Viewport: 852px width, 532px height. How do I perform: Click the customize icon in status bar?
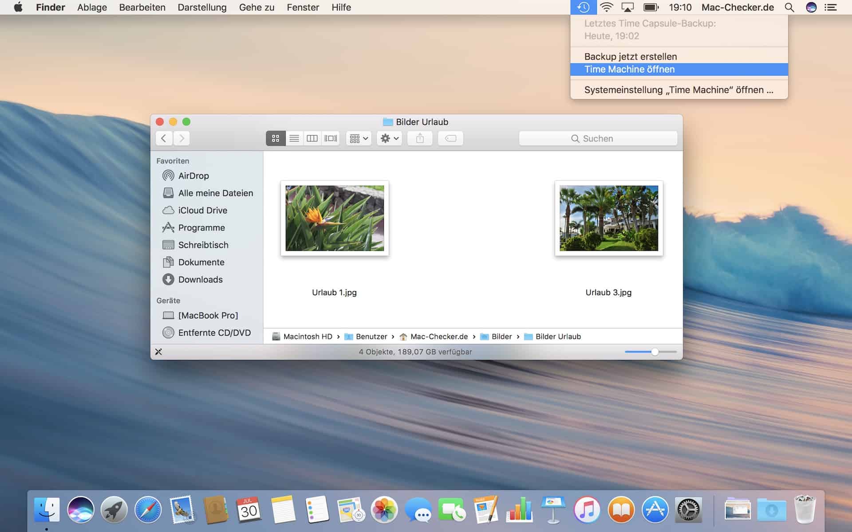coord(158,352)
